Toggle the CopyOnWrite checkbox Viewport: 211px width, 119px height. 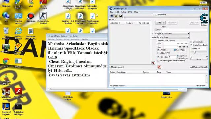pos(158,53)
